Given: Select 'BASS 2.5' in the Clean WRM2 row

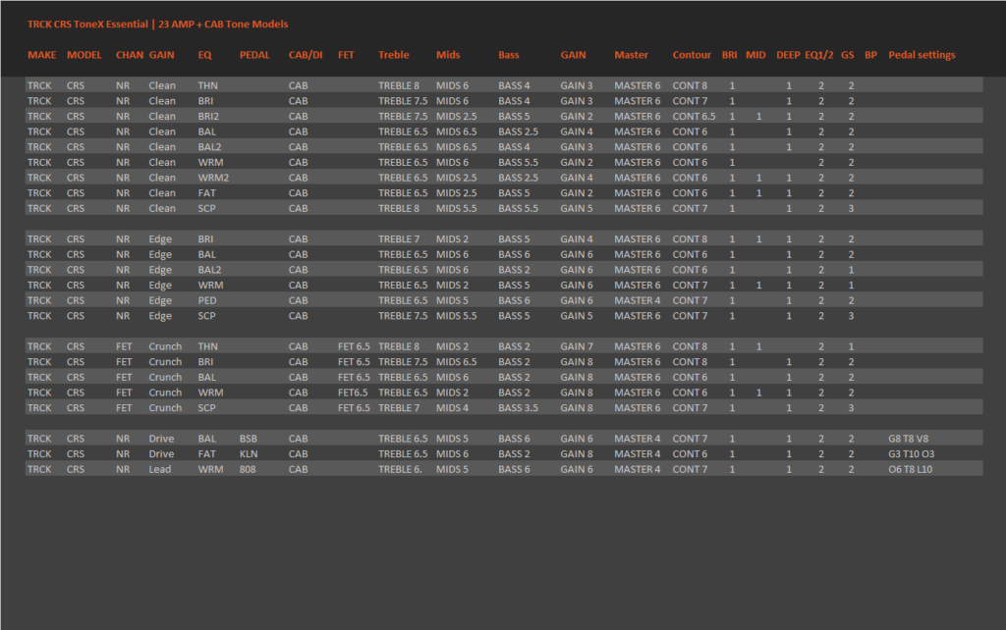Looking at the screenshot, I should tap(519, 179).
